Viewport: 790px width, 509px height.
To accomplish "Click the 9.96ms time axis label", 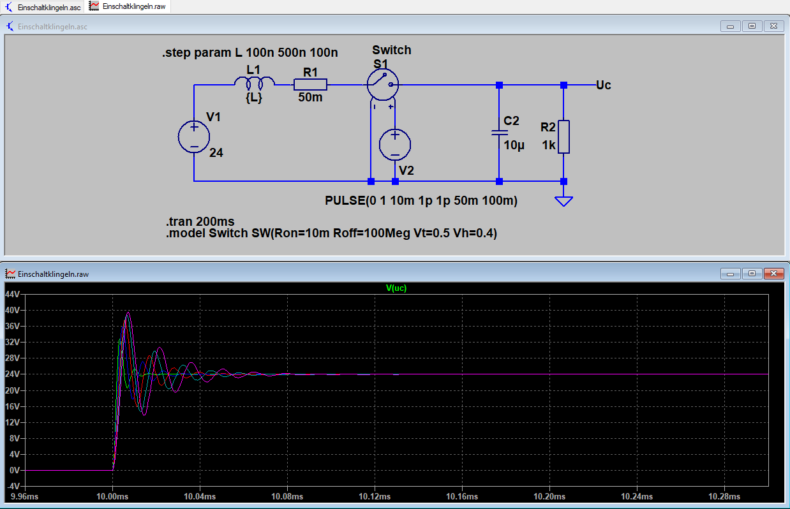I will (24, 496).
